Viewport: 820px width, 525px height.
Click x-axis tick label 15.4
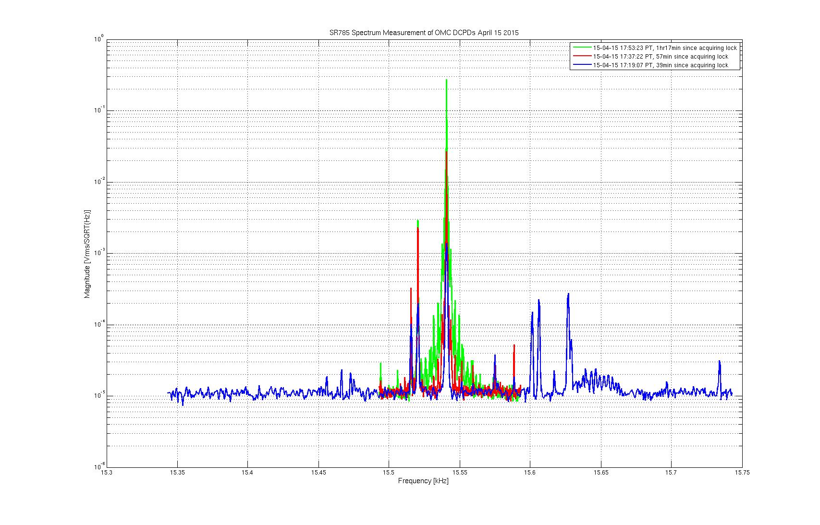point(248,473)
